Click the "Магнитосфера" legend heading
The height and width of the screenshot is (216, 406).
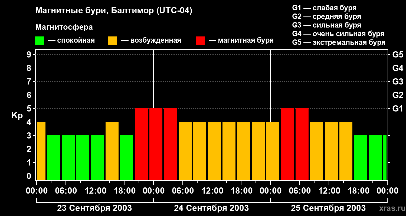(64, 27)
